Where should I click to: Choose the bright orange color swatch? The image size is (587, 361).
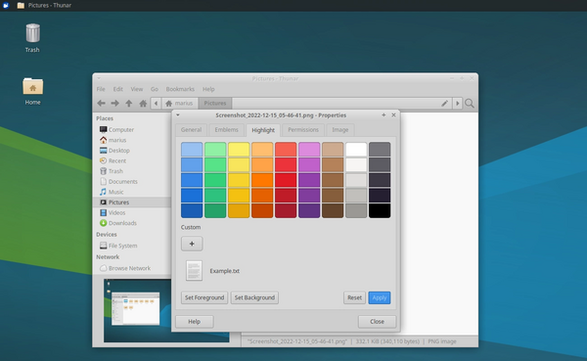coord(262,180)
